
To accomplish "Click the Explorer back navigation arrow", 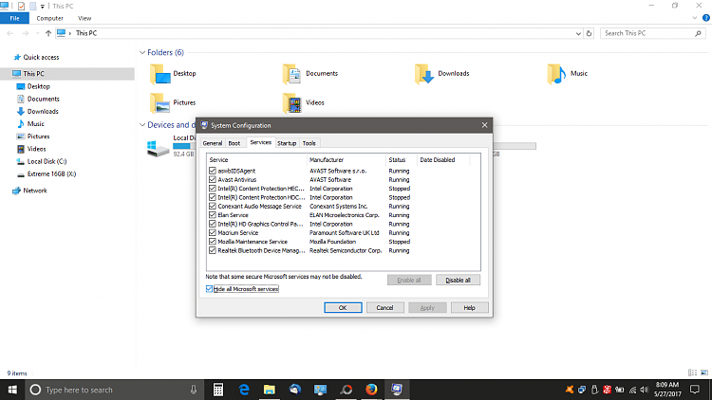I will pyautogui.click(x=10, y=33).
